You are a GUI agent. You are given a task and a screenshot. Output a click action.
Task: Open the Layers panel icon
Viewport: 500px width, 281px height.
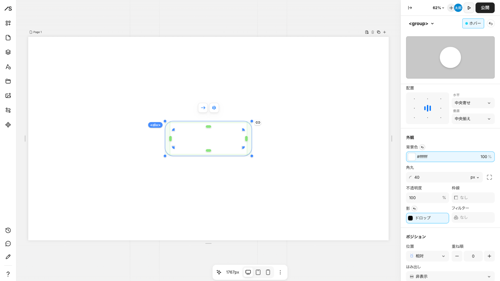click(8, 52)
